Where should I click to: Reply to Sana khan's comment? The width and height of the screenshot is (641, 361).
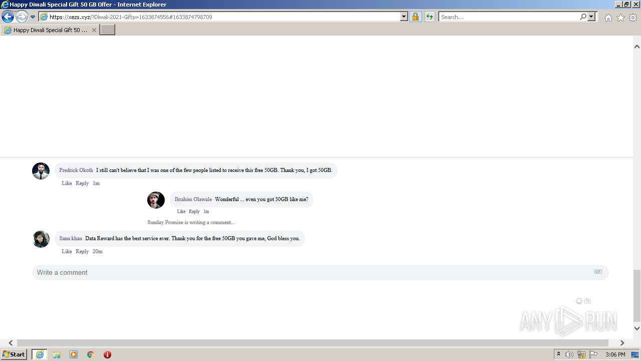pos(82,252)
